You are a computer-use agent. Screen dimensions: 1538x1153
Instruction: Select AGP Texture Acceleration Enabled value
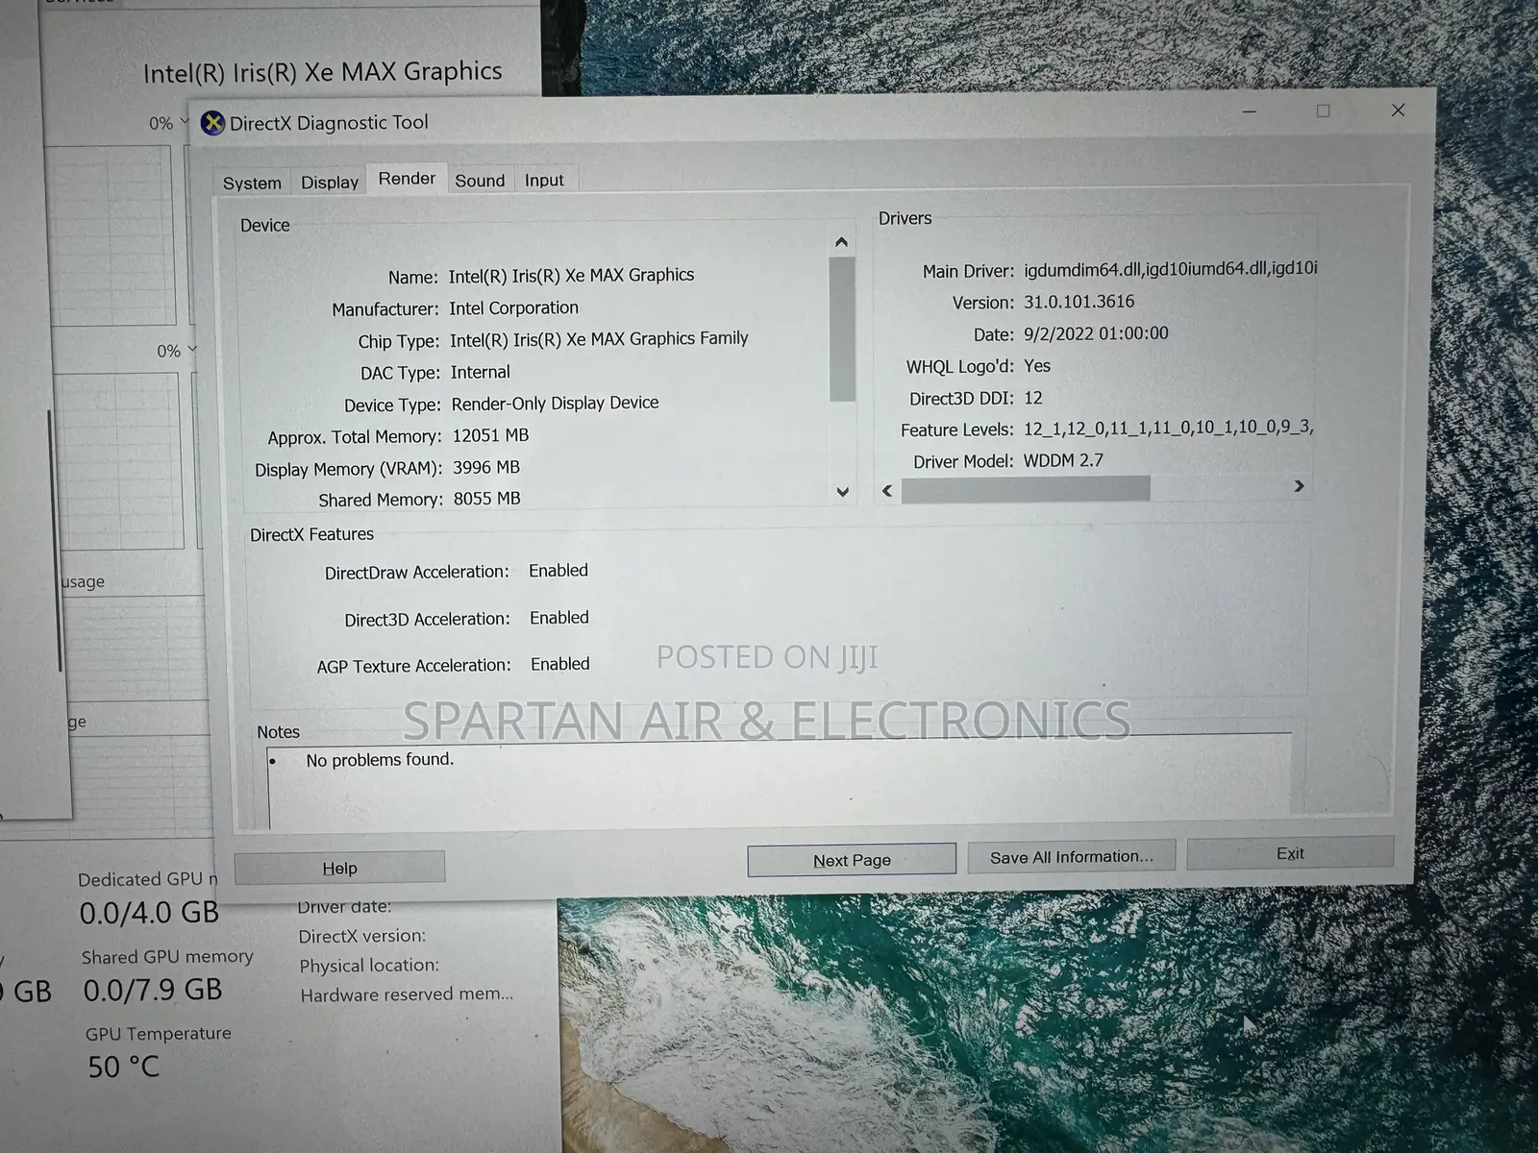click(x=560, y=664)
